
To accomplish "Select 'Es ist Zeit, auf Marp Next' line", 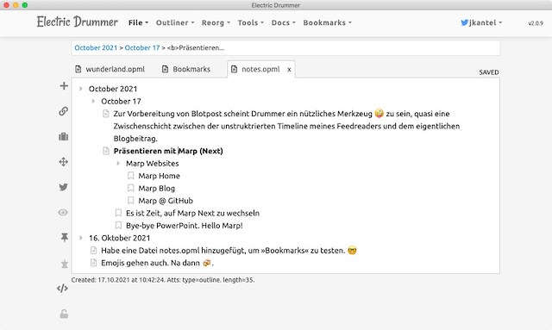I will pos(192,213).
